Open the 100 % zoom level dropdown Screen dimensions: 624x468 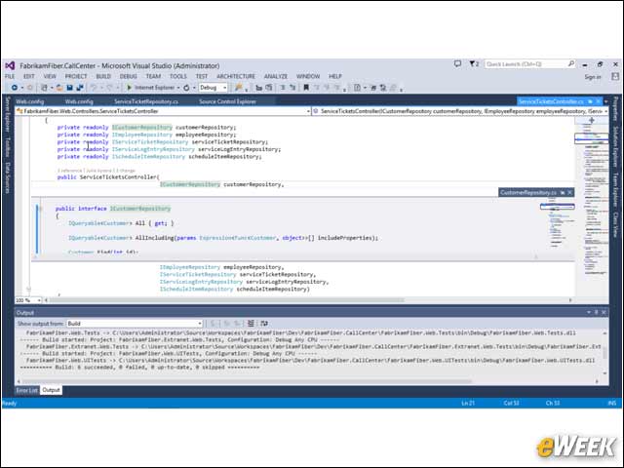28,300
